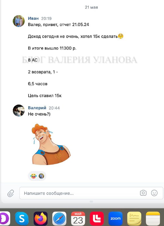Click the paperclip attachment icon
Viewport: 164px width, 226px height.
pos(11,193)
